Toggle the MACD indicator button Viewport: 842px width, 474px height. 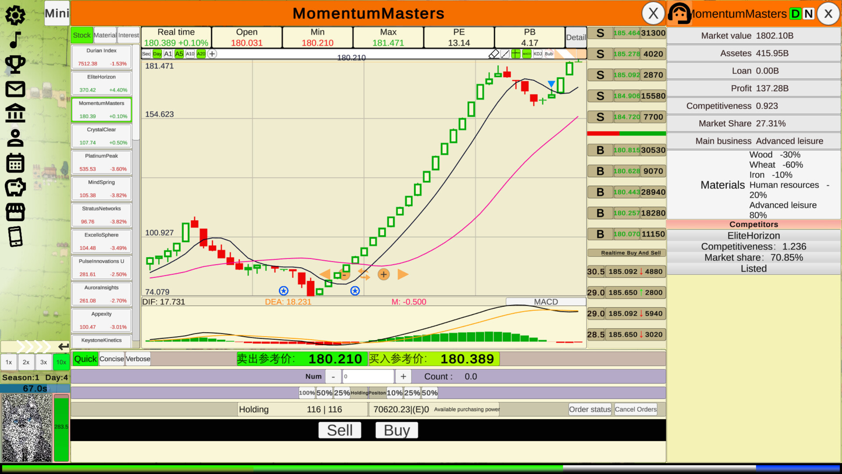[527, 54]
